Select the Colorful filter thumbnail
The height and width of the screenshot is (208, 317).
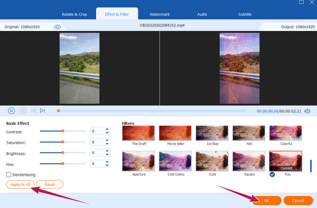click(x=286, y=133)
